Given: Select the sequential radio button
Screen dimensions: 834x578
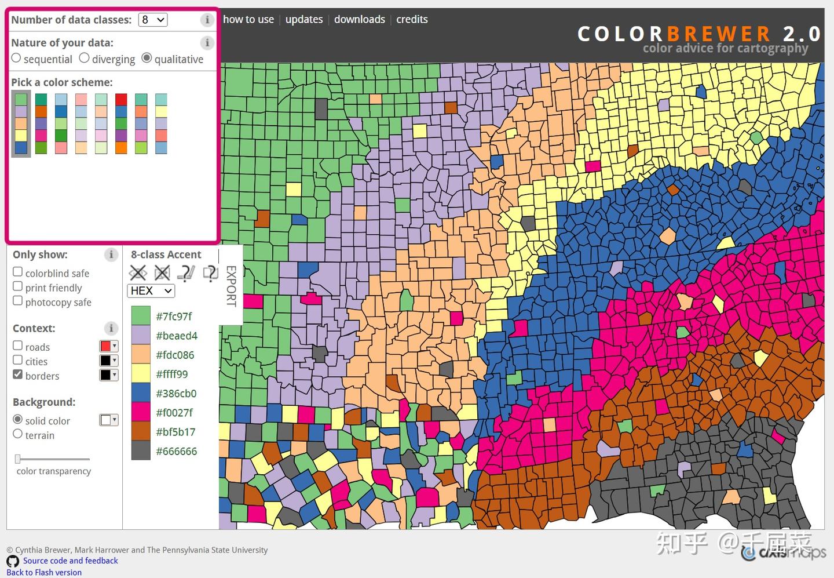Looking at the screenshot, I should coord(16,58).
